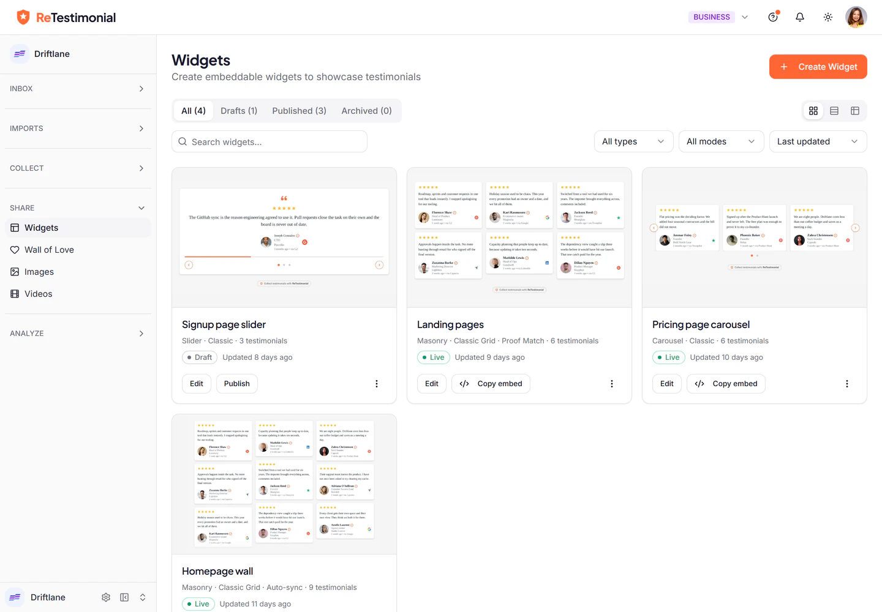Open the All types filter dropdown
This screenshot has height=612, width=882.
coord(634,141)
